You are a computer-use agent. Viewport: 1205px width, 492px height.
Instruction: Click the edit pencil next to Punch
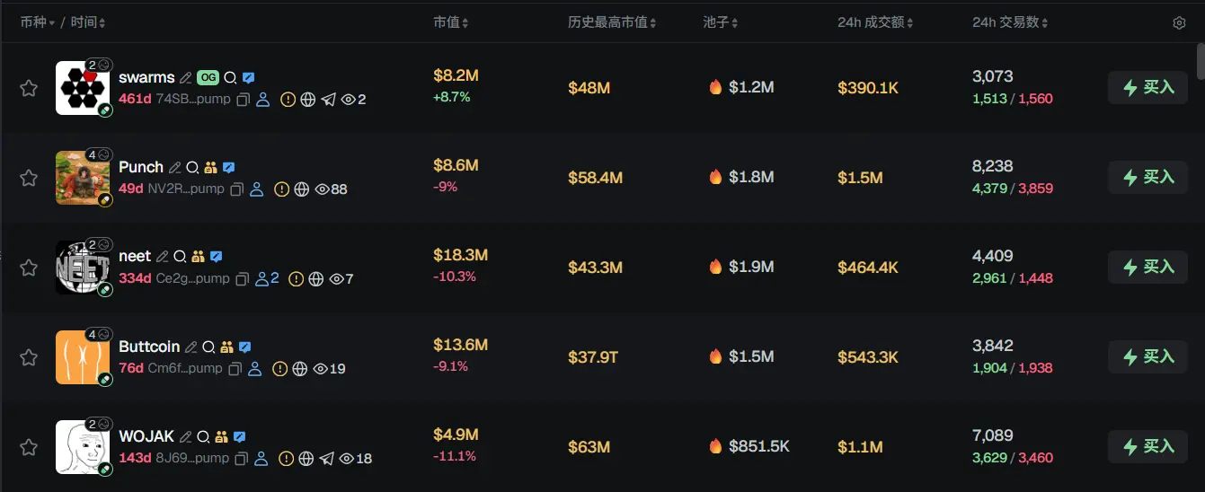(x=175, y=168)
